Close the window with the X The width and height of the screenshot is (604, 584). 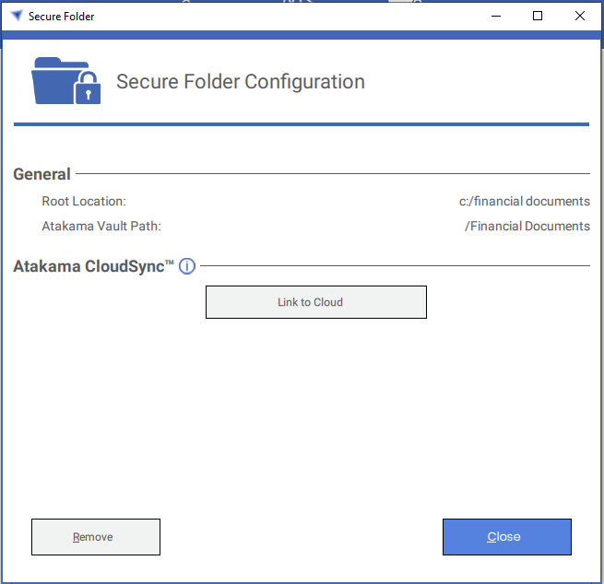tap(580, 16)
